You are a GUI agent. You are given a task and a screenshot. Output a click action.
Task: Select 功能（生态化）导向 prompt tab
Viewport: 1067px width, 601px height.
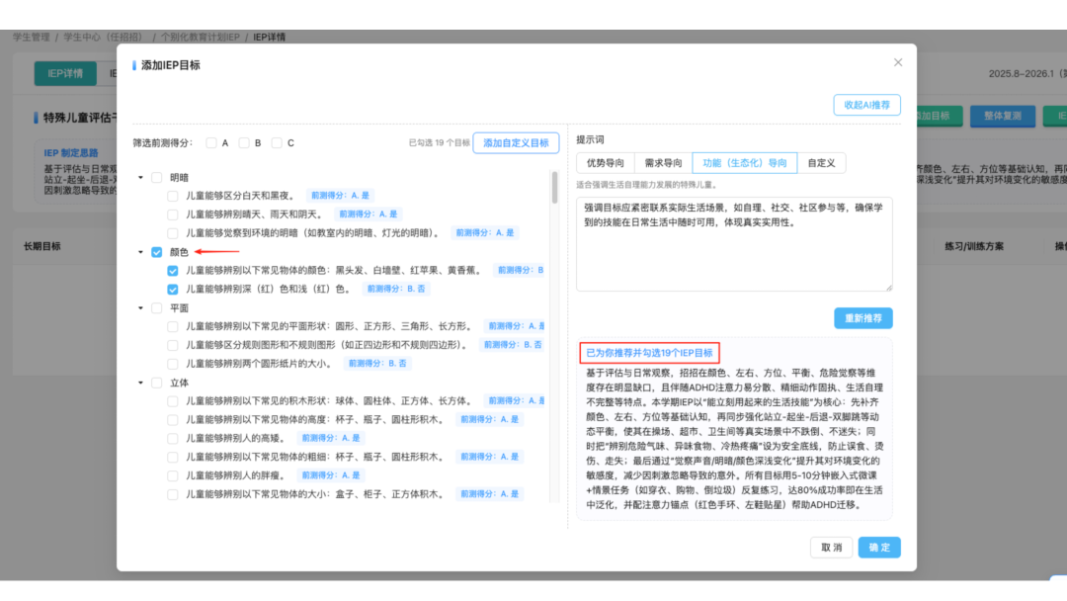745,163
